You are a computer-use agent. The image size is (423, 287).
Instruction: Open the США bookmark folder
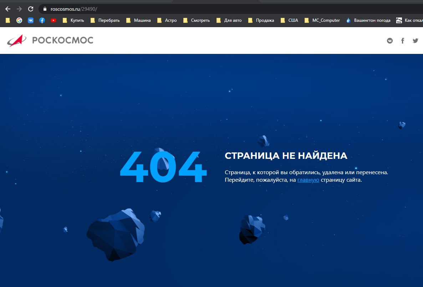tap(290, 20)
